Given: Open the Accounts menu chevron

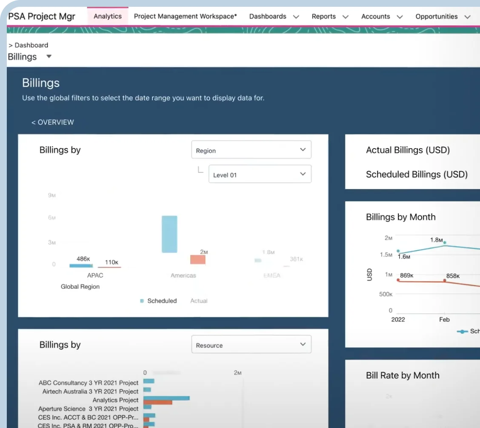Looking at the screenshot, I should click(400, 17).
